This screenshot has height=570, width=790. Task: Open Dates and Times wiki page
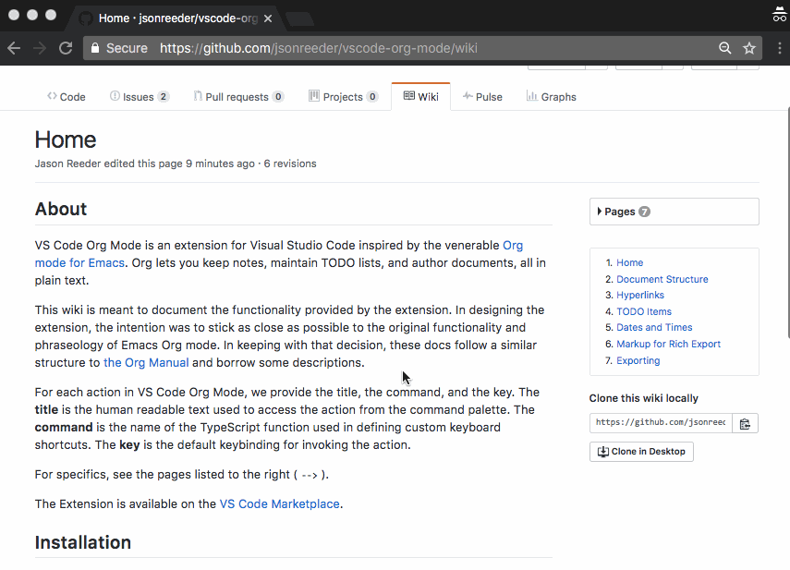tap(654, 327)
